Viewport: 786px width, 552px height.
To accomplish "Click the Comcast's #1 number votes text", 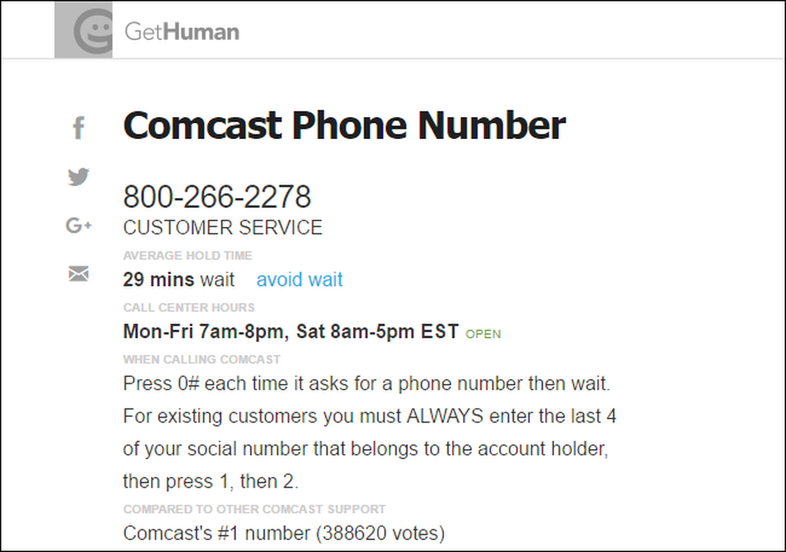I will tap(284, 533).
